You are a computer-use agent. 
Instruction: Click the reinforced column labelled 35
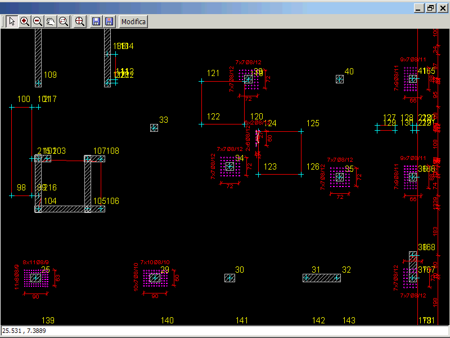340,177
